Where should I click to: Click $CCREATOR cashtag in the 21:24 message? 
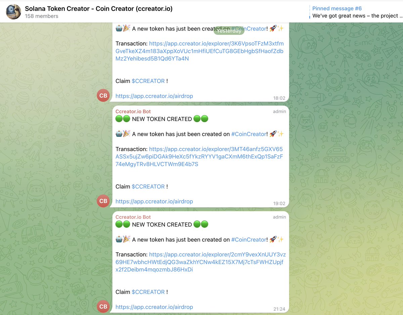pyautogui.click(x=148, y=292)
